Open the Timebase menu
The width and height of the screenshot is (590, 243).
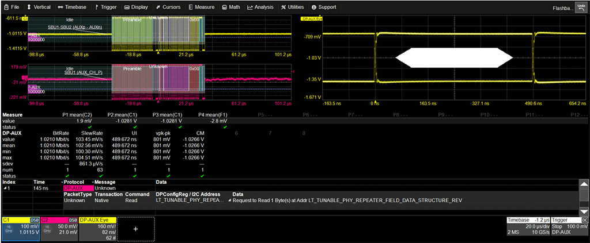(x=71, y=7)
